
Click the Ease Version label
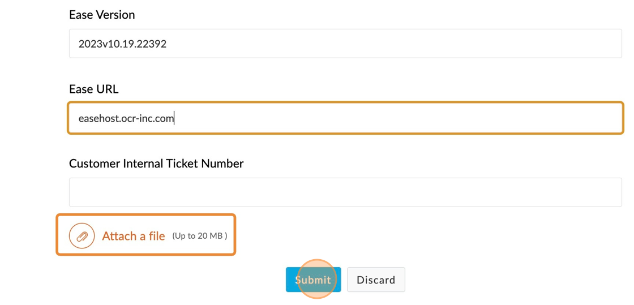102,15
